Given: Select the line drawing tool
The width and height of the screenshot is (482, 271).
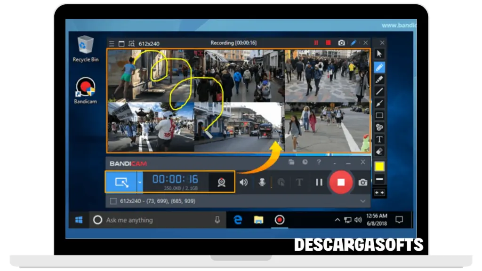Looking at the screenshot, I should (379, 91).
